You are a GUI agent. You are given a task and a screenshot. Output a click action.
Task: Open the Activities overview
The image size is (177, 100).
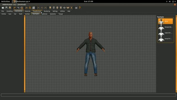coord(6,1)
